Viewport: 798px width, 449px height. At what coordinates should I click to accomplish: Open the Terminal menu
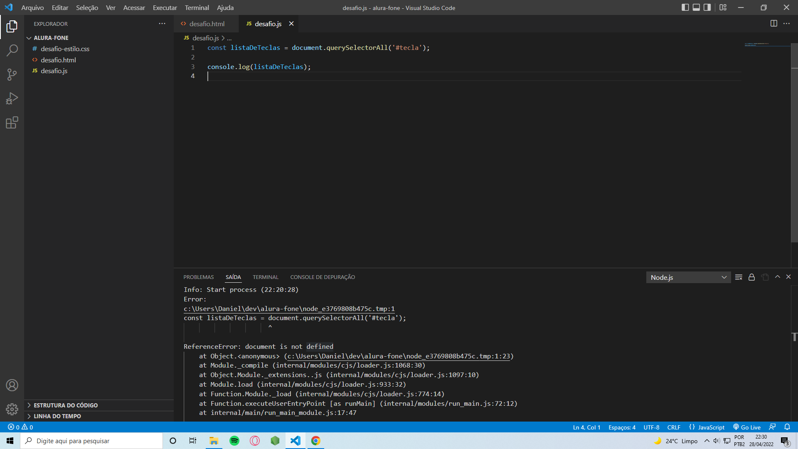pos(197,7)
